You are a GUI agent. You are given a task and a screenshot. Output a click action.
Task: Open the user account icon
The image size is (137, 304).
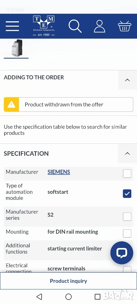click(x=99, y=26)
